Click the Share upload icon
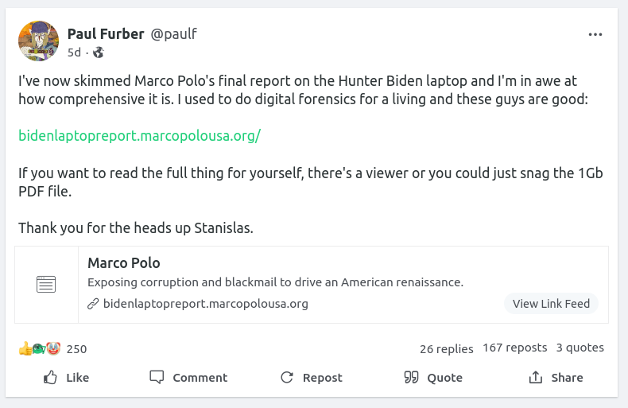Image resolution: width=628 pixels, height=408 pixels. [537, 377]
